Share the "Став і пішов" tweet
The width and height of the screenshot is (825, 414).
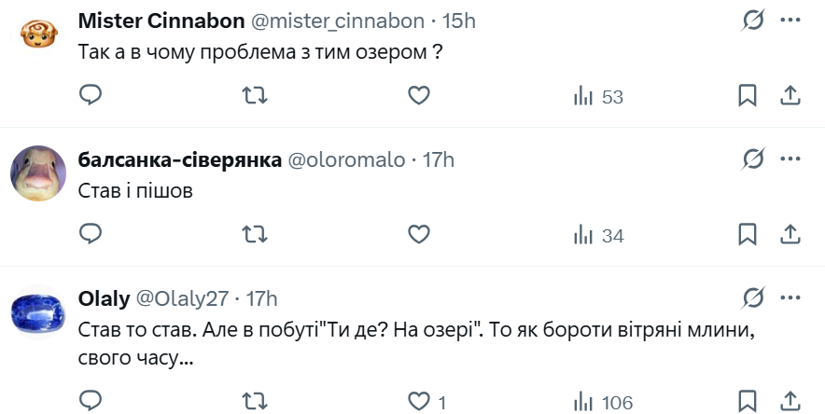(x=789, y=234)
